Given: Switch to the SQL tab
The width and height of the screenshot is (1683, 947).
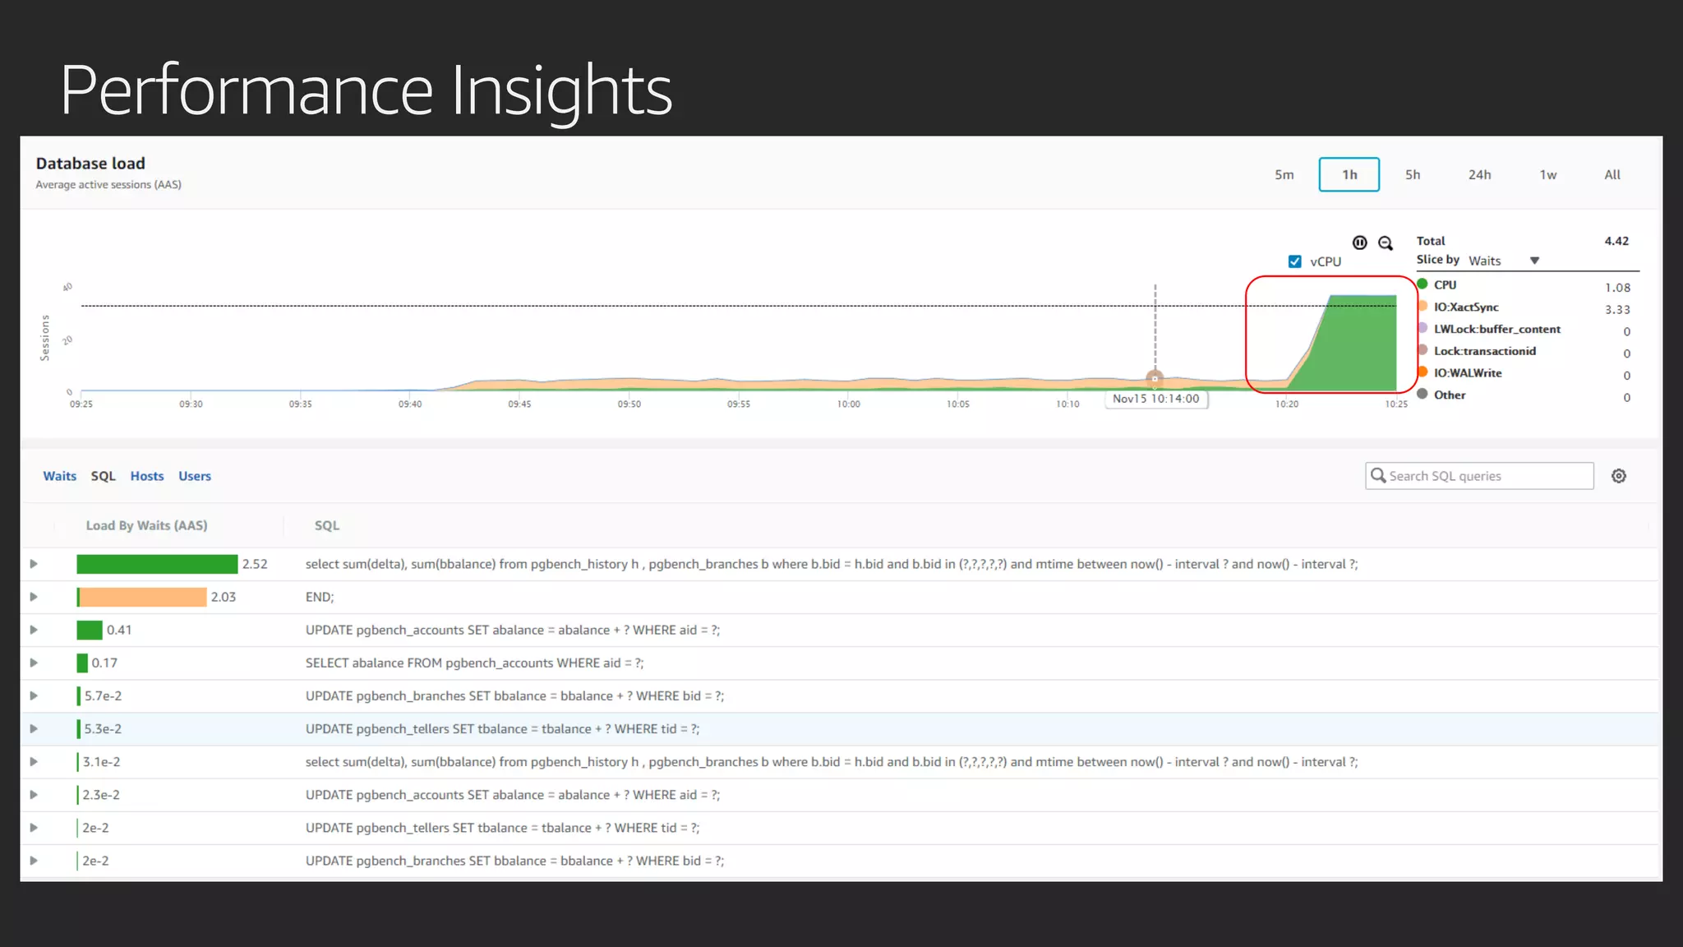Looking at the screenshot, I should tap(104, 476).
